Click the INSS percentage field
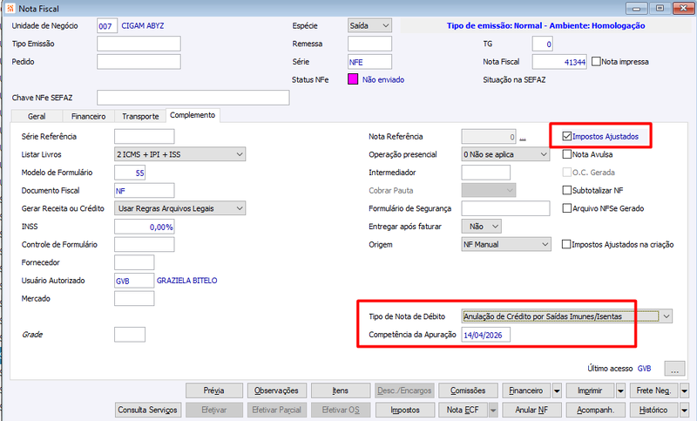This screenshot has height=421, width=697. tap(145, 227)
